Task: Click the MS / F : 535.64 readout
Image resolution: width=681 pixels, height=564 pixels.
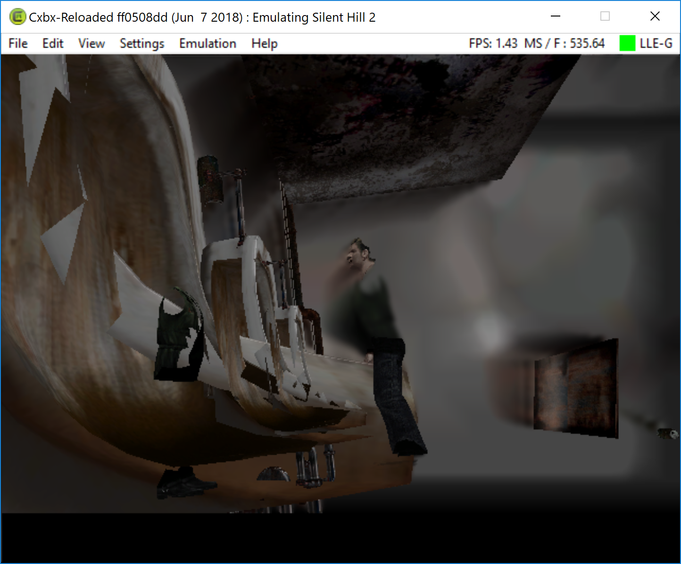Action: (565, 43)
